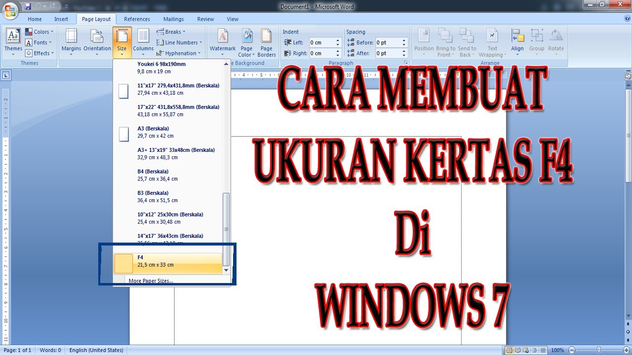Switch to Web Layout view
632x355 pixels.
[x=527, y=350]
